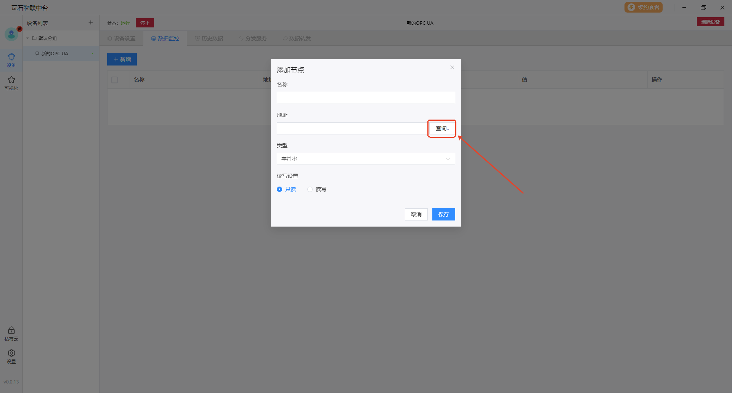Select the 读写 radio option
Screen dimensions: 732x393
(x=310, y=189)
